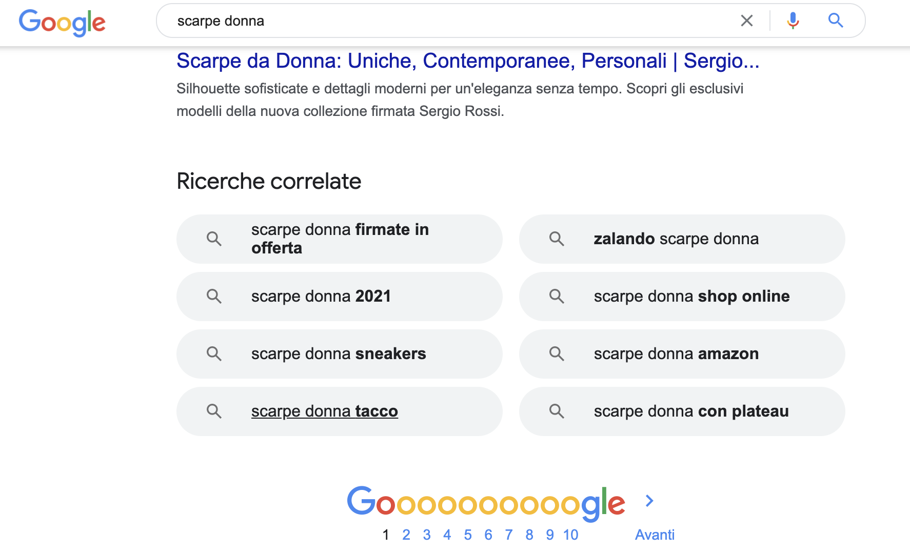The height and width of the screenshot is (551, 910).
Task: Select 'scarpe donna shop online' suggestion
Action: 691,297
